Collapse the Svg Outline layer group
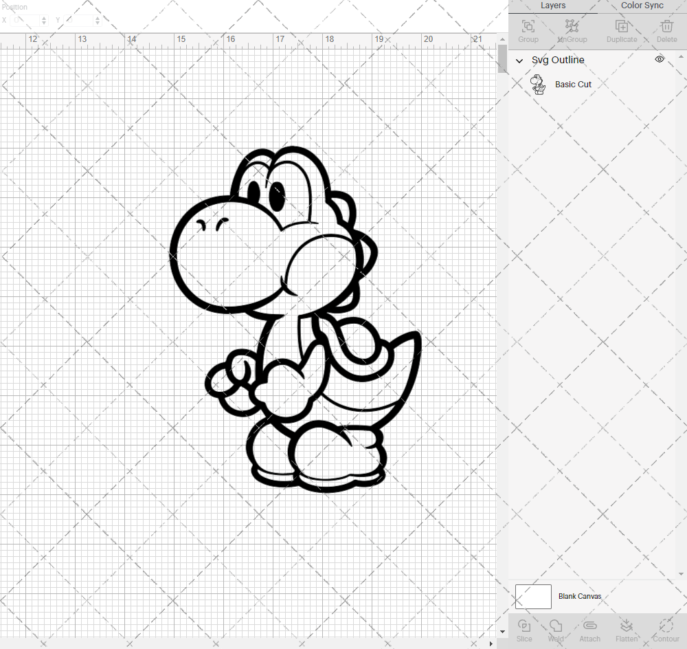The height and width of the screenshot is (649, 687). pos(520,60)
